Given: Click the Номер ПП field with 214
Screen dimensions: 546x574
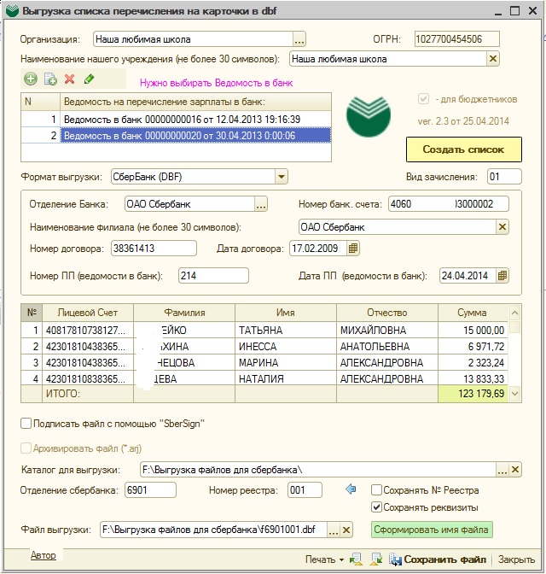Looking at the screenshot, I should click(213, 276).
